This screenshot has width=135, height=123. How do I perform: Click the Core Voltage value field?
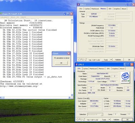click(x=113, y=81)
